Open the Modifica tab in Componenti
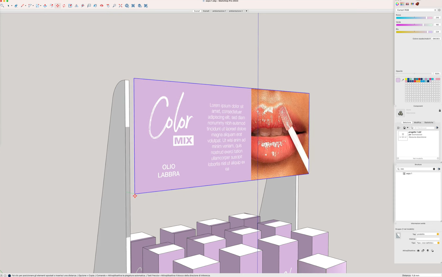The height and width of the screenshot is (277, 442). 417,122
